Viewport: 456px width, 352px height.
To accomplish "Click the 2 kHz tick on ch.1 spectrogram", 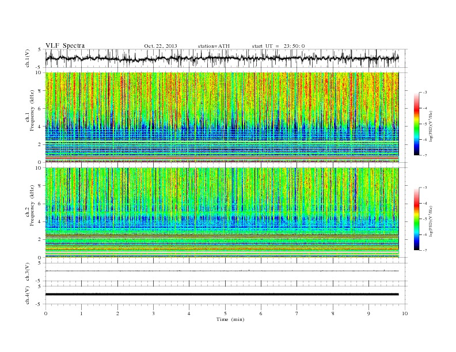I will point(40,144).
